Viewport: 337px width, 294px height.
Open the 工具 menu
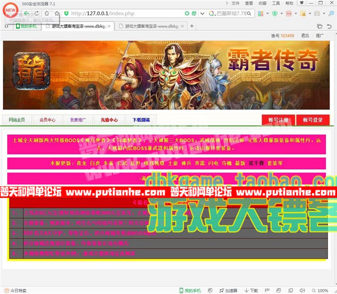pyautogui.click(x=276, y=3)
